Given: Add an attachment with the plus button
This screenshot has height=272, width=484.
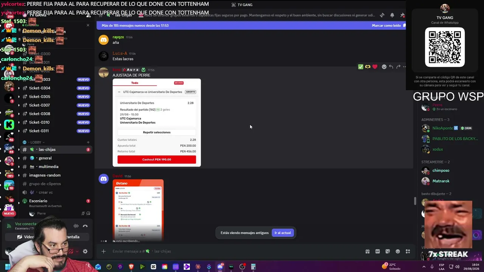Looking at the screenshot, I should [103, 251].
